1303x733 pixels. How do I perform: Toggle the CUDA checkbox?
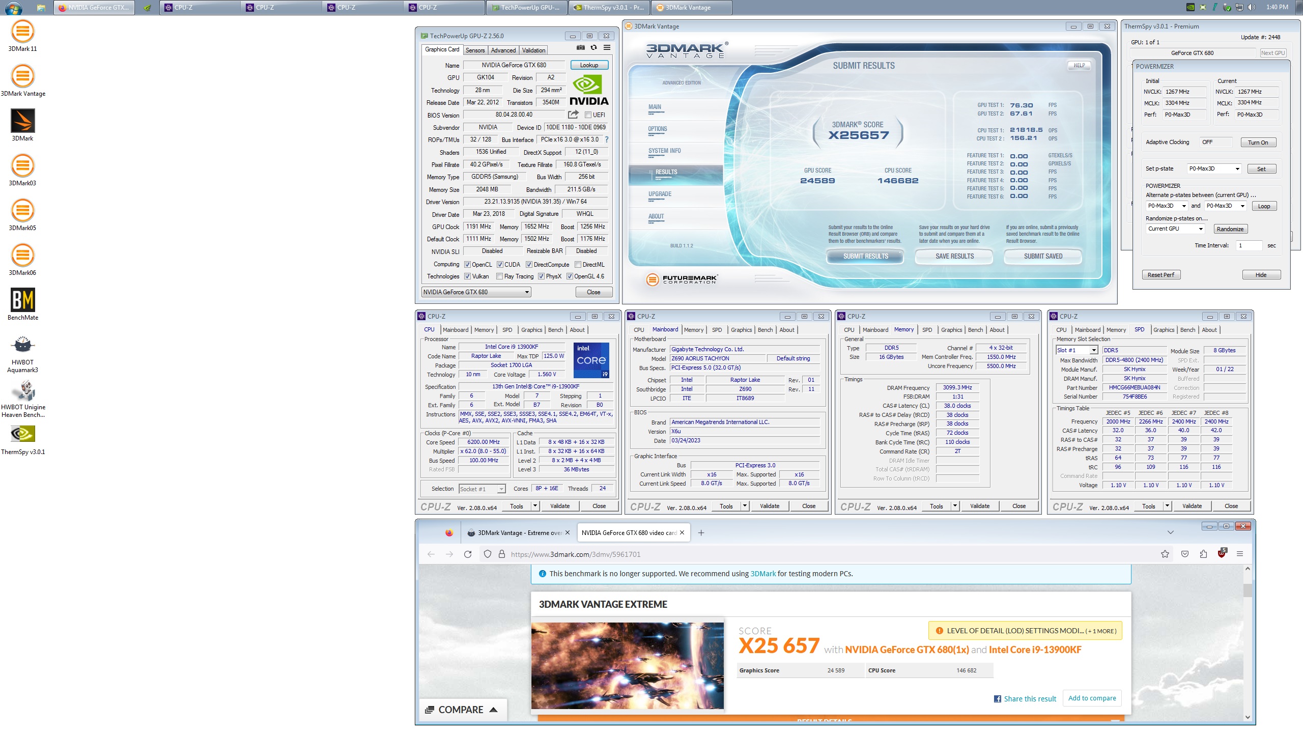click(x=500, y=265)
